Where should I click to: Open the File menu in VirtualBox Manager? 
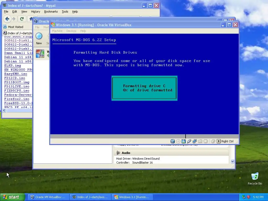click(x=37, y=27)
